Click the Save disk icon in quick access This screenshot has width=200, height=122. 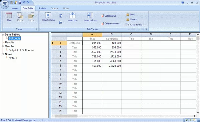[x=20, y=2]
